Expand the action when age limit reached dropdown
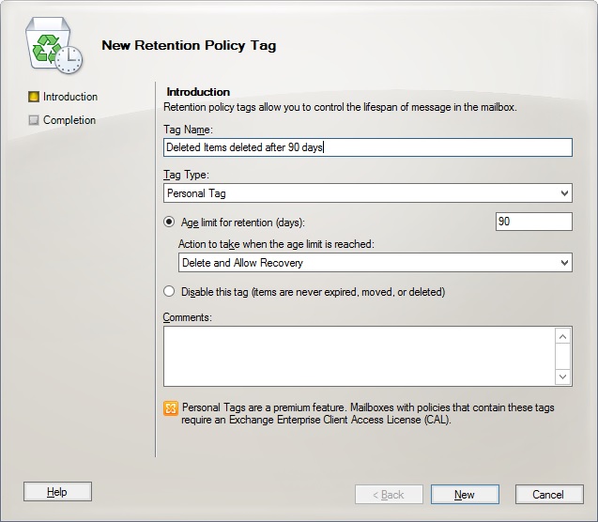The height and width of the screenshot is (522, 598). point(376,263)
